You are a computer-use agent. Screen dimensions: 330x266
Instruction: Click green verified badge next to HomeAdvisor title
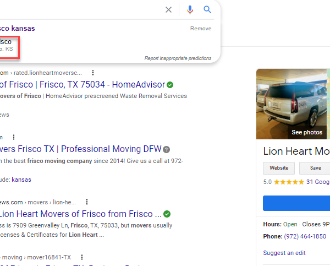(170, 85)
